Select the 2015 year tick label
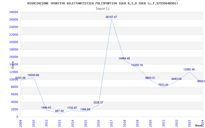This screenshot has height=128, width=205. pyautogui.click(x=86, y=123)
